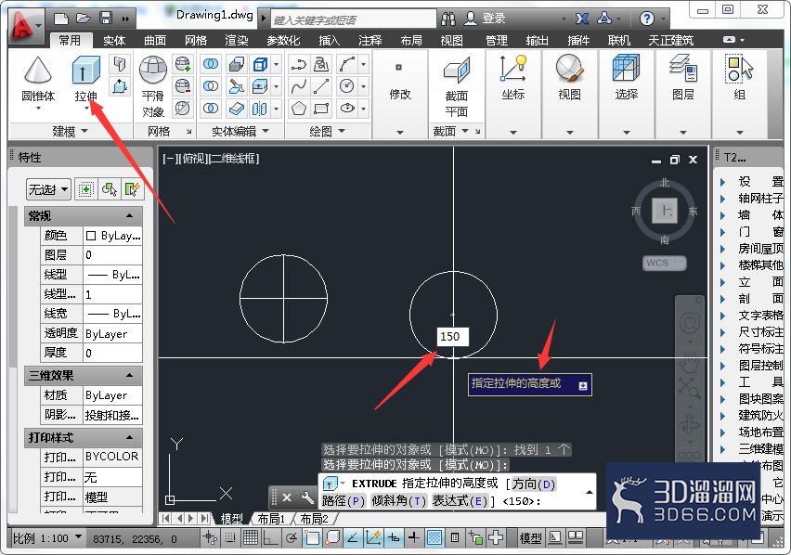Choose the 倾斜角(T) command option
Viewport: 791px width, 555px height.
click(x=398, y=501)
